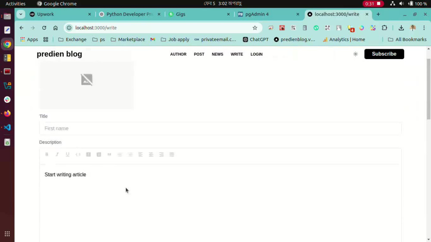The width and height of the screenshot is (431, 242).
Task: Center-align text in the editor
Action: (151, 154)
